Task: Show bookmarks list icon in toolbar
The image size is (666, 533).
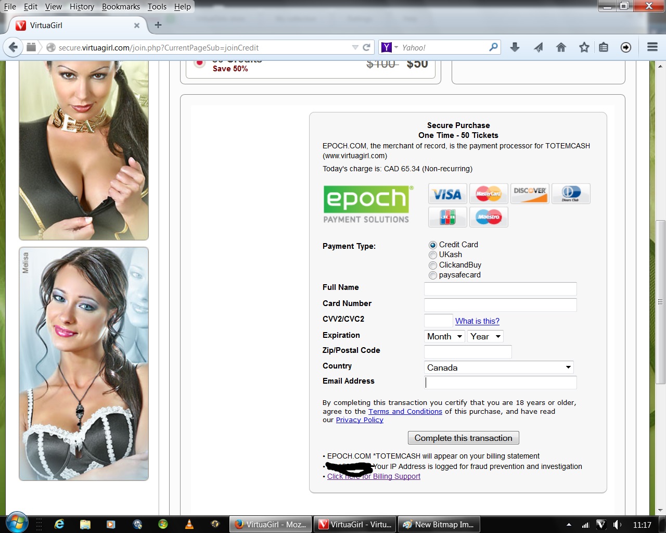Action: 604,47
